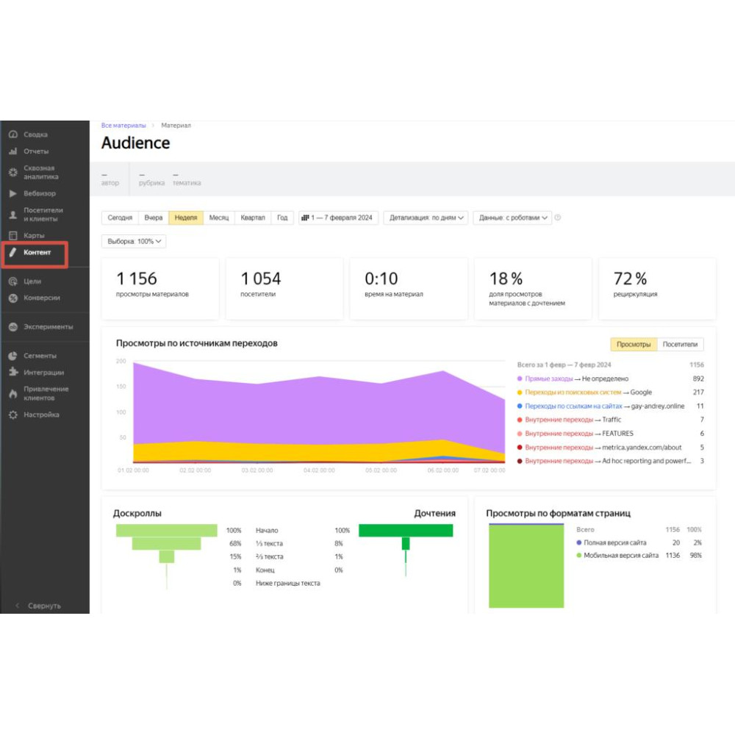Image resolution: width=735 pixels, height=735 pixels.
Task: Select the Цели target icon
Action: pyautogui.click(x=12, y=282)
